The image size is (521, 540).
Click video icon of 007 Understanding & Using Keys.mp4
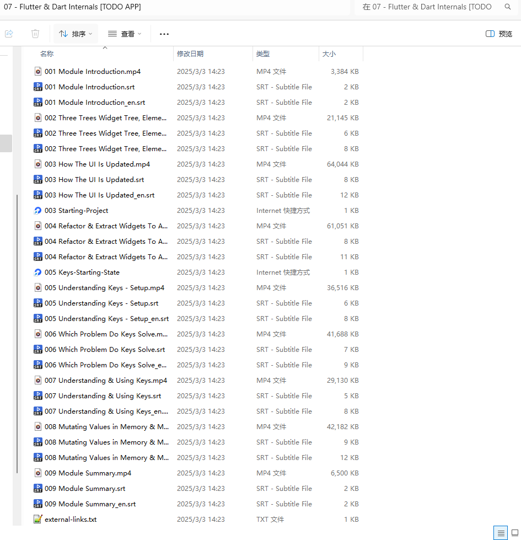coord(38,380)
